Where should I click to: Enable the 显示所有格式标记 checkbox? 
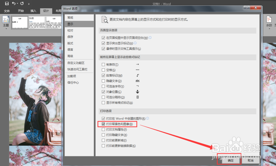103,102
